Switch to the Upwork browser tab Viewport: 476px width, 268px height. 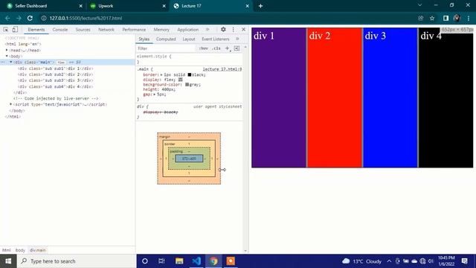[x=127, y=6]
